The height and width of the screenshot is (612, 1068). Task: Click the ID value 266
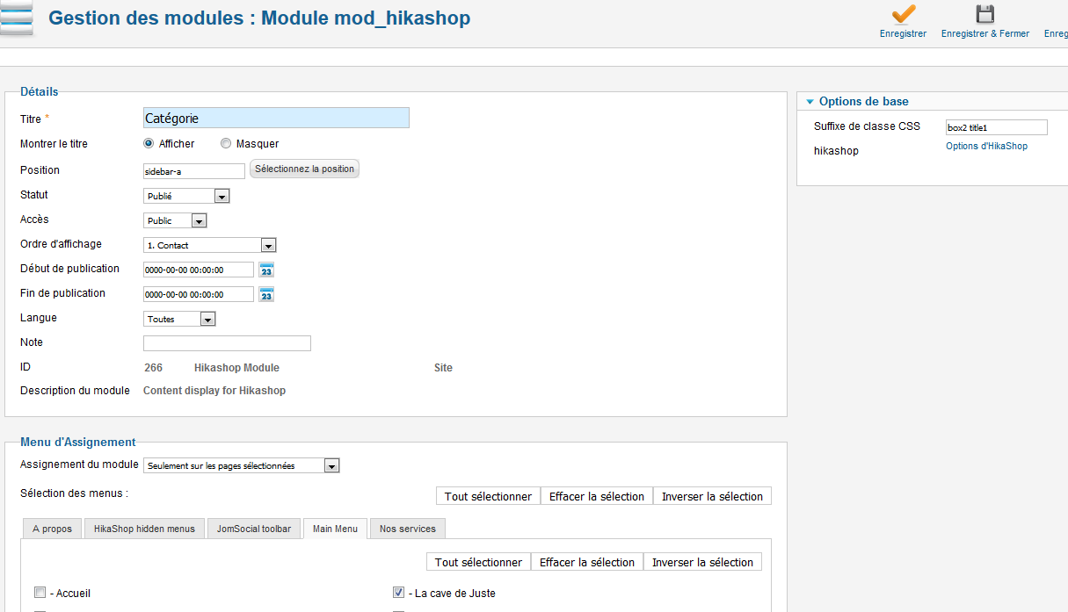point(153,368)
